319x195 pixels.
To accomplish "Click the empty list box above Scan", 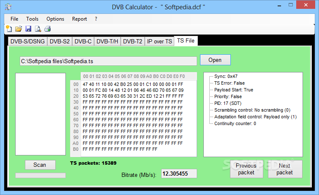I will coord(40,114).
